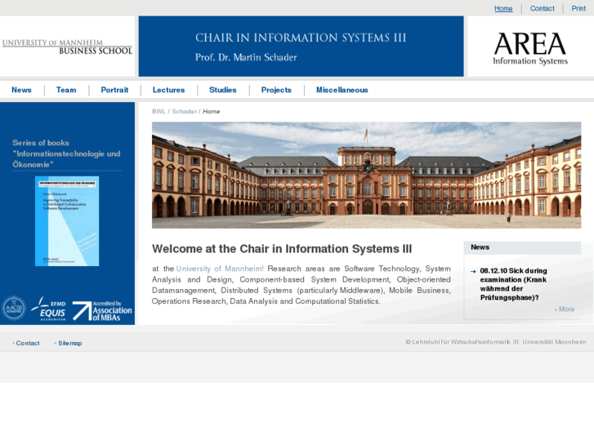Click the News box header

(x=522, y=247)
